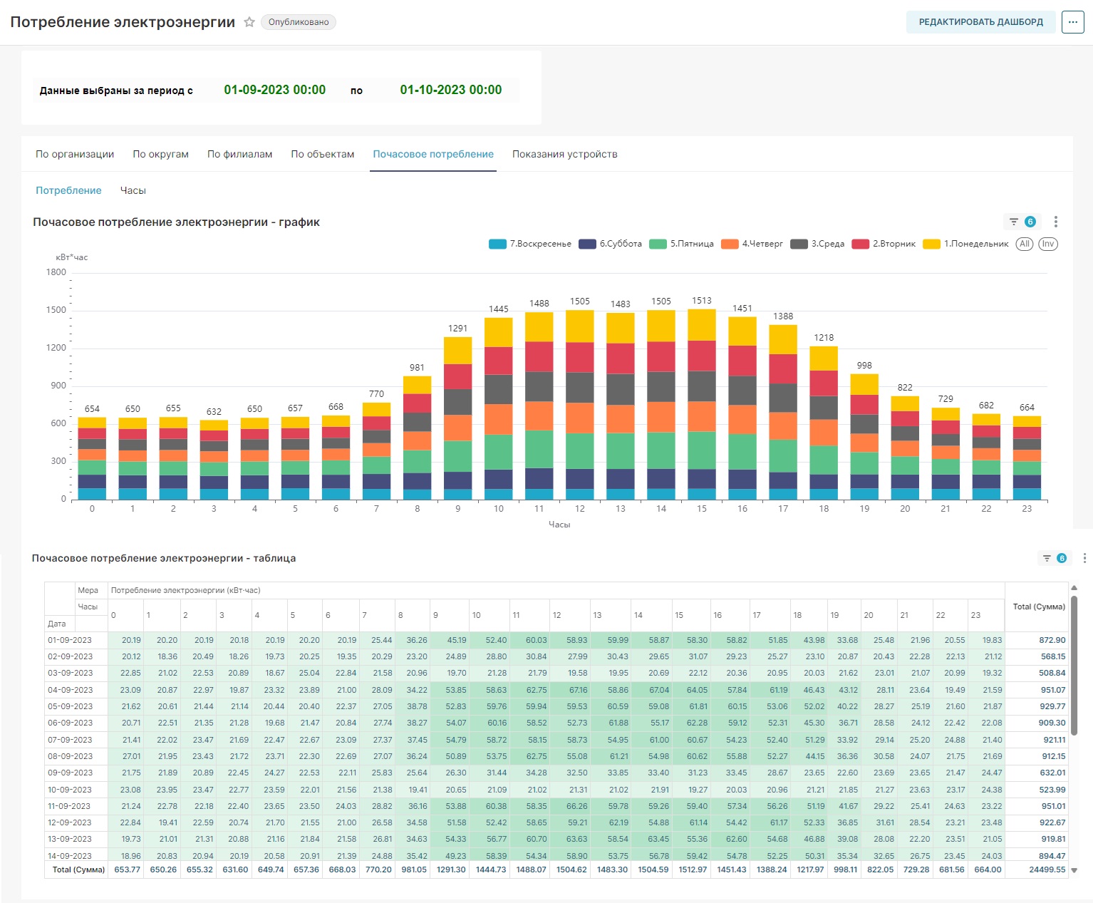Open Показания устройств tab

[x=565, y=154]
